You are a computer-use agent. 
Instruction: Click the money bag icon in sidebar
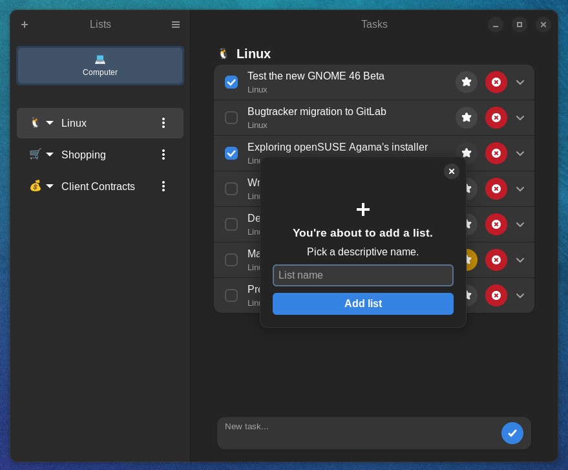tap(35, 186)
